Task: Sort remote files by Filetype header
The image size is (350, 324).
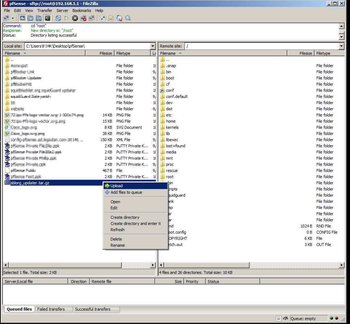Action: click(329, 53)
